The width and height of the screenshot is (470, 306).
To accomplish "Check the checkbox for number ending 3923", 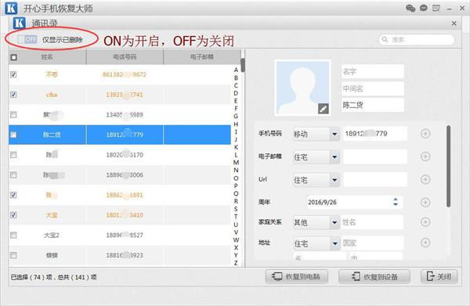I will (x=13, y=255).
